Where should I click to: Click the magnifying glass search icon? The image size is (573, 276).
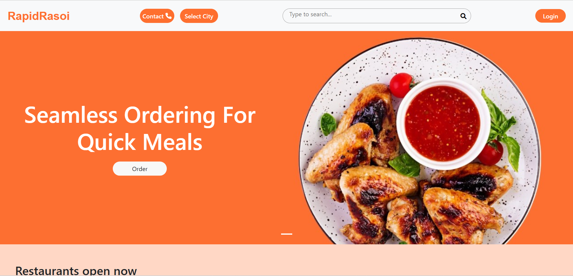tap(463, 16)
